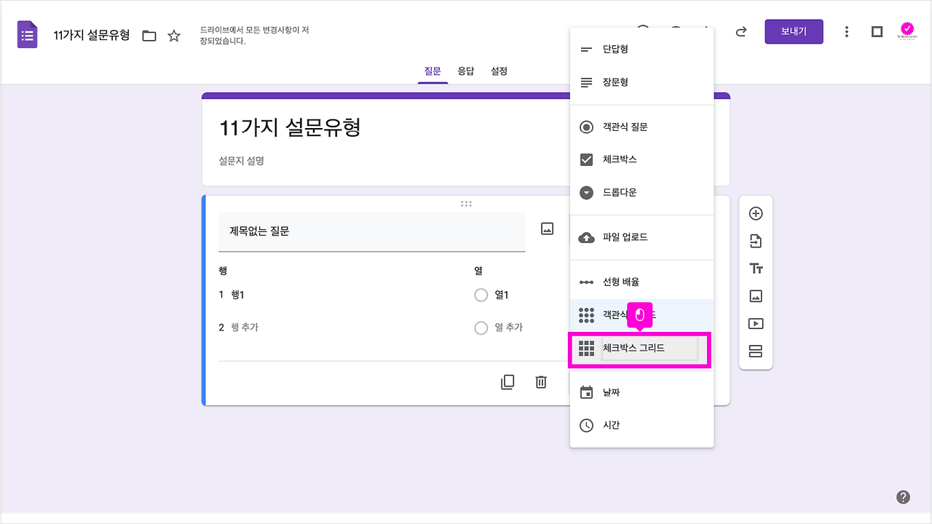Viewport: 932px width, 524px height.
Task: Open the Google Forms home icon
Action: [27, 34]
